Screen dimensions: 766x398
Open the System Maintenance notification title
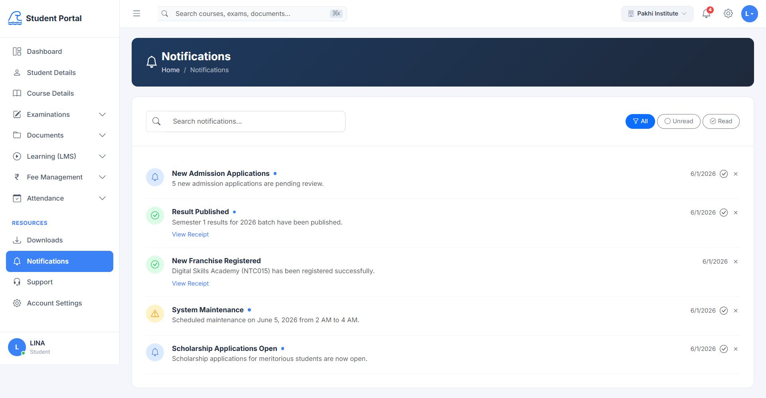coord(207,310)
